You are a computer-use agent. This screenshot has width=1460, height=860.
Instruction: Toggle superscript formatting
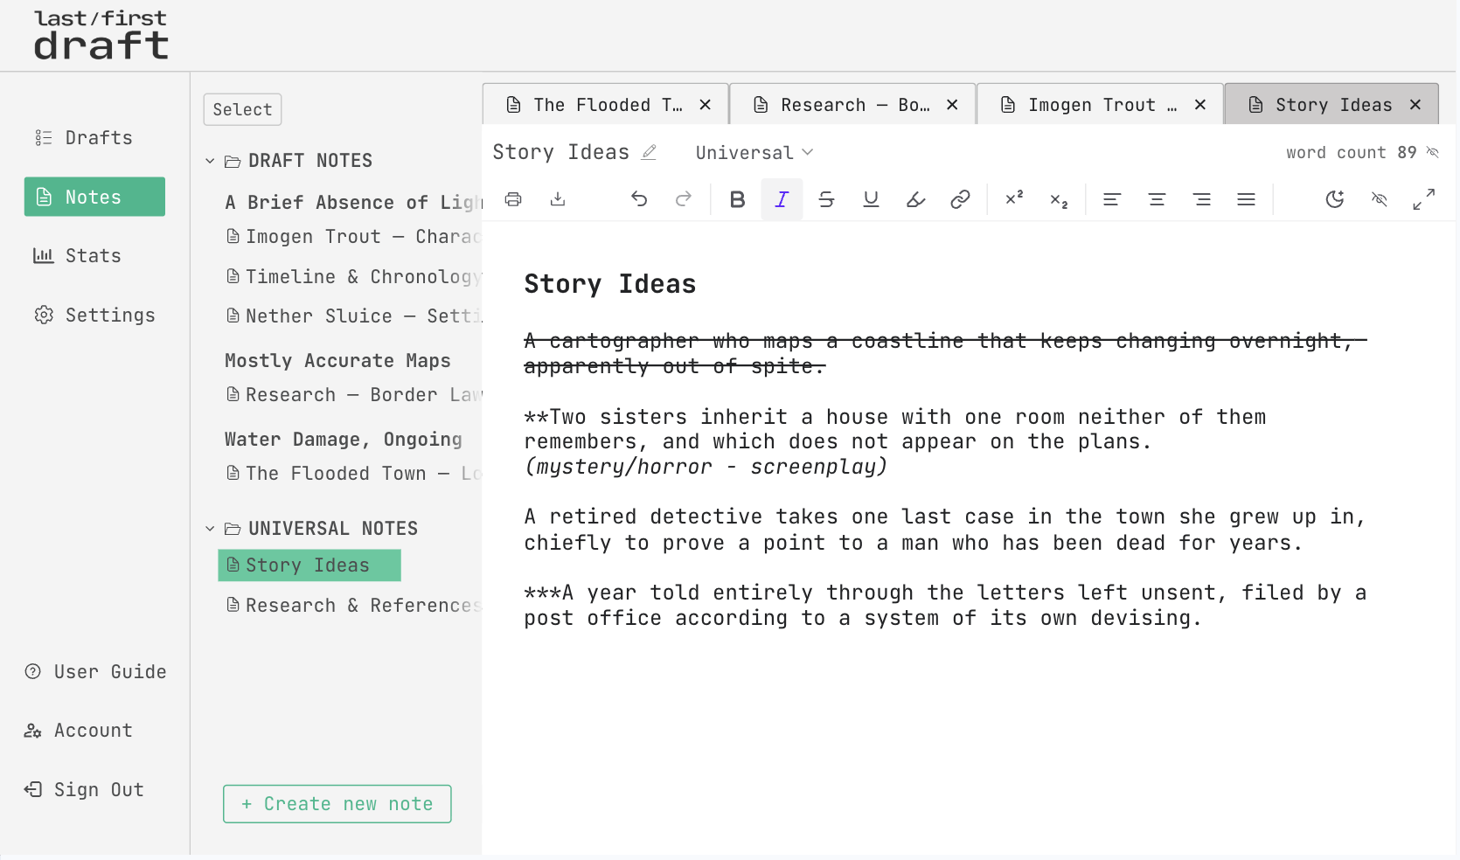[1014, 199]
